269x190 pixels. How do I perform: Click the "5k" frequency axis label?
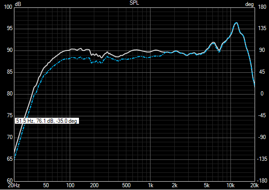point(207,185)
